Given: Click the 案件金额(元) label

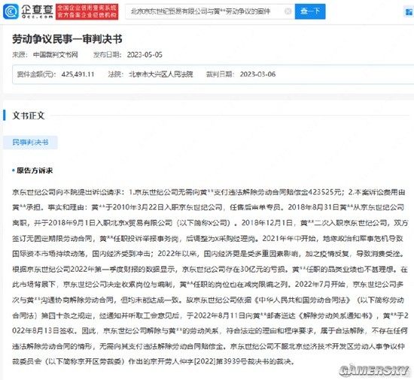Looking at the screenshot, I should pos(36,74).
